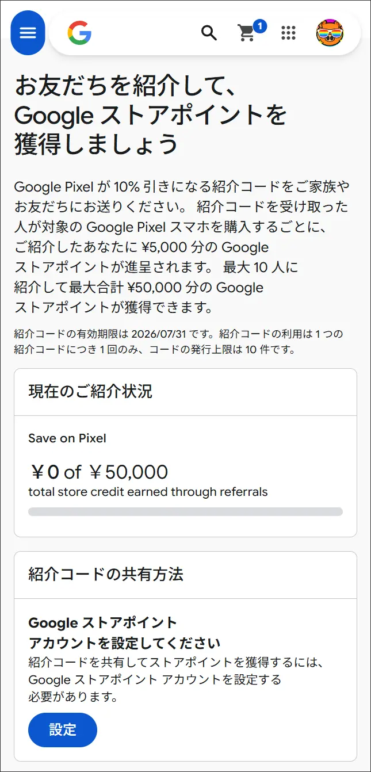Click the Google Pixel 10% discount paragraph
Image resolution: width=371 pixels, height=772 pixels.
[182, 247]
